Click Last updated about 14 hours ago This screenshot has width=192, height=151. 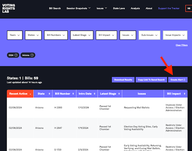point(24,82)
